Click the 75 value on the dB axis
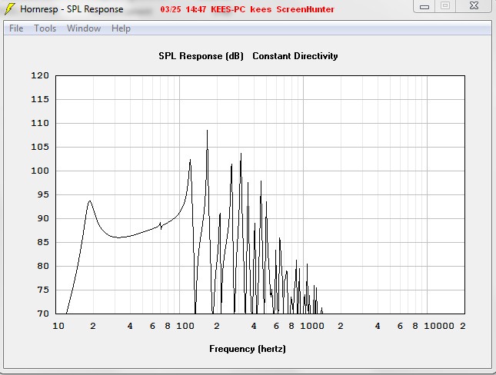The width and height of the screenshot is (496, 375). pos(43,290)
